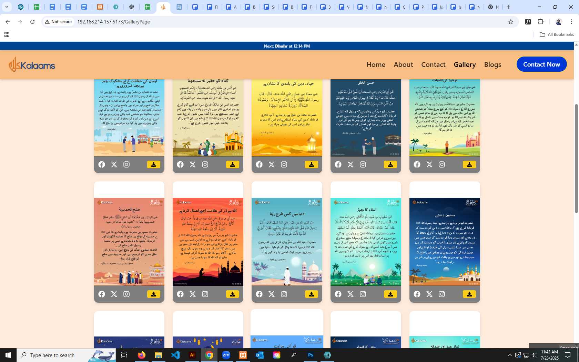Image resolution: width=579 pixels, height=362 pixels.
Task: Share the مسنون دعائیں card on X
Action: (x=429, y=294)
